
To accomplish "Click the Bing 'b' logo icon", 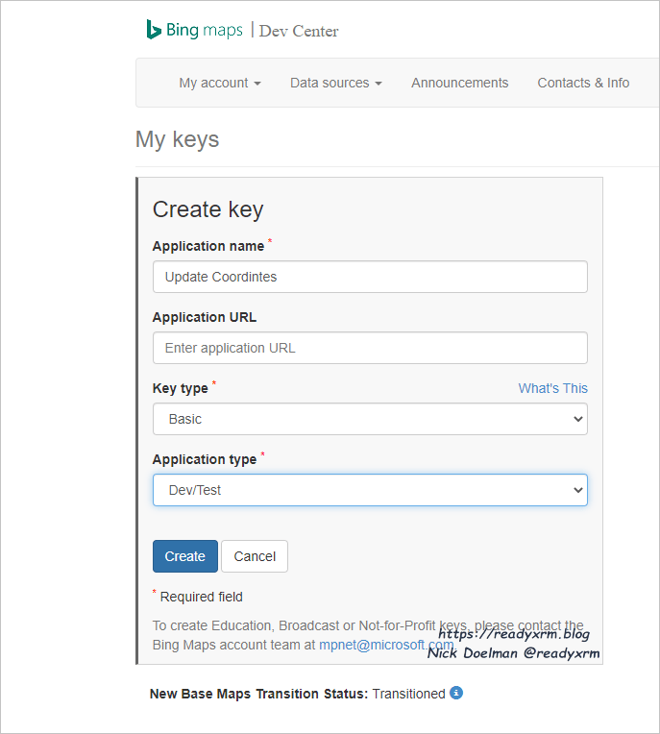I will click(x=153, y=30).
